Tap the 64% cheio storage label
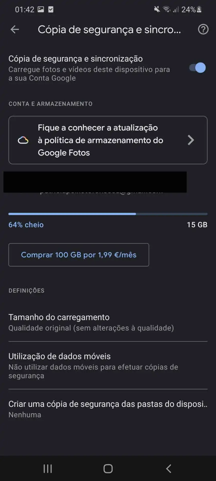Viewport: 216px width, 481px height. [x=26, y=225]
